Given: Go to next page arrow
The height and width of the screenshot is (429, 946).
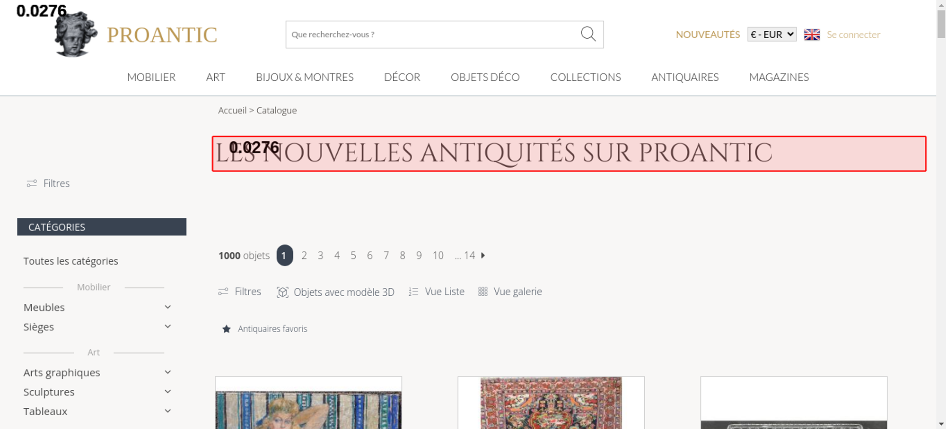Looking at the screenshot, I should [x=483, y=255].
